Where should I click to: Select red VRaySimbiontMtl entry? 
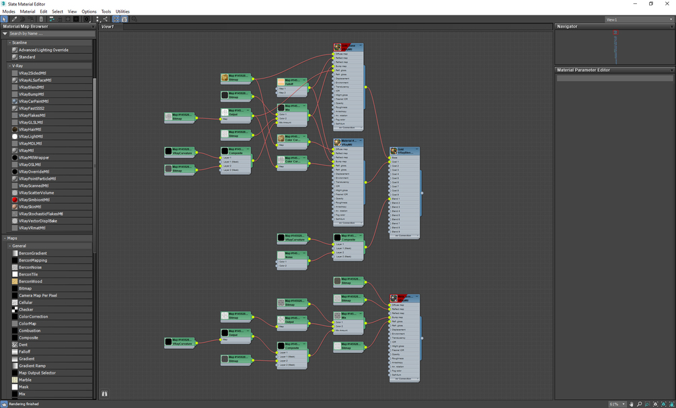coord(51,200)
